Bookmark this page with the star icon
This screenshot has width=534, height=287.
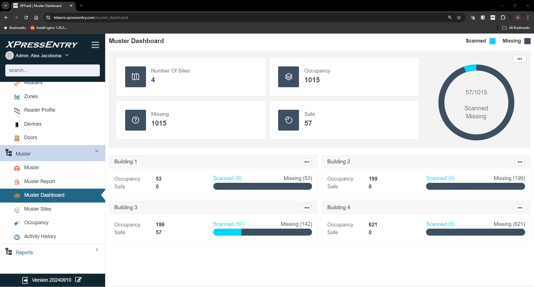459,18
